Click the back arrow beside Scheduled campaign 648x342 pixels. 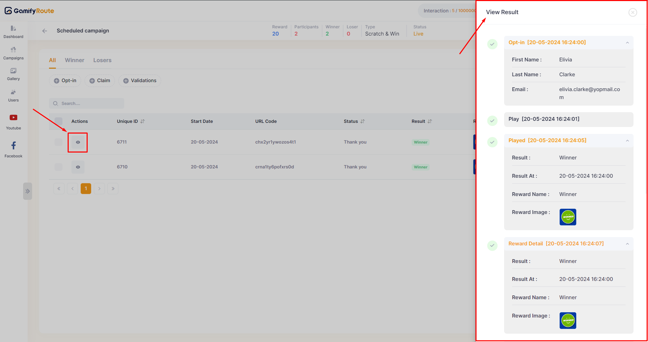[x=45, y=31]
